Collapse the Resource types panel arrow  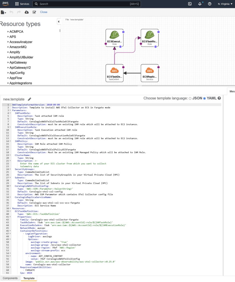(x=59, y=21)
